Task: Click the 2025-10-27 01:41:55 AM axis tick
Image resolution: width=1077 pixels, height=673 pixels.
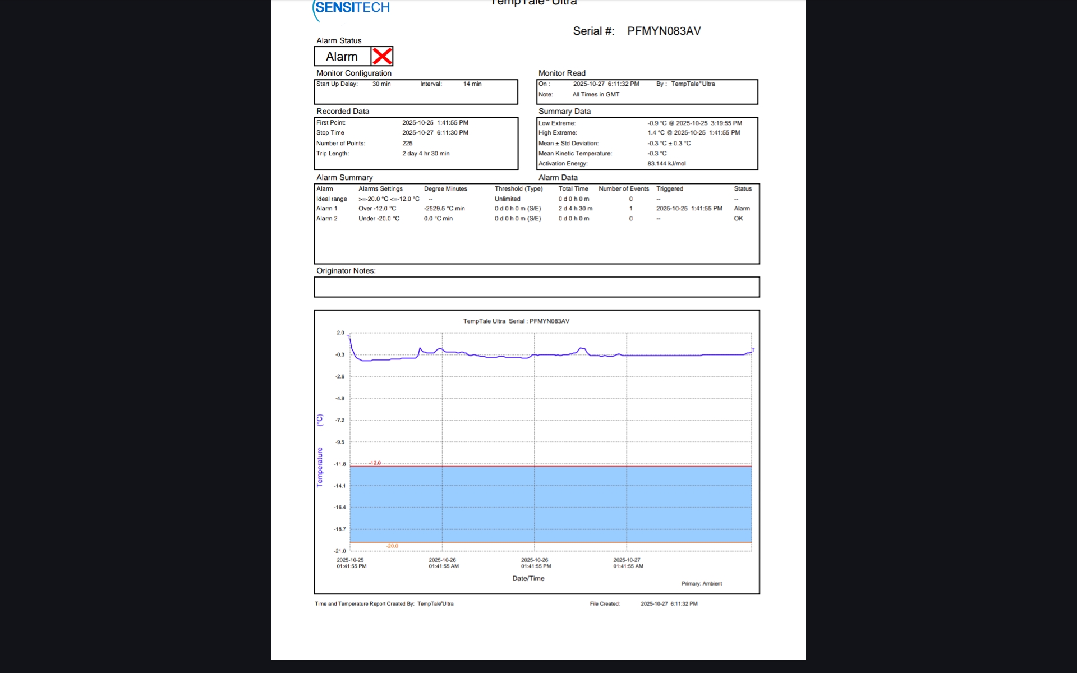Action: (628, 563)
